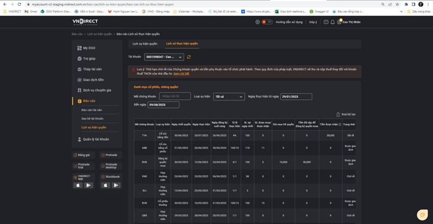Open the Đến ngày date field
Viewport: 433px width, 224px height.
[163, 105]
